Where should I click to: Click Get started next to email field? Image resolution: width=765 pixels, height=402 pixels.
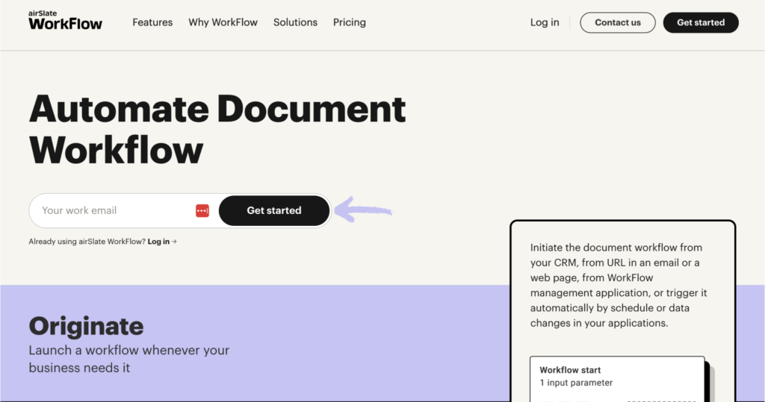[x=274, y=210]
